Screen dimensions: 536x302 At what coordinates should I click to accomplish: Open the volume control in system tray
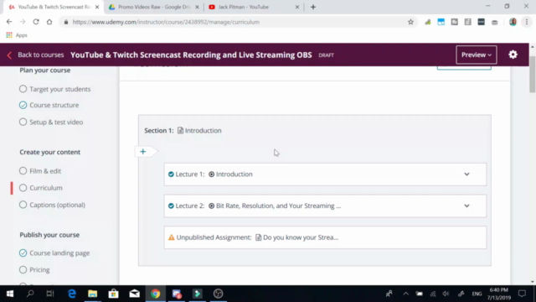pyautogui.click(x=446, y=294)
